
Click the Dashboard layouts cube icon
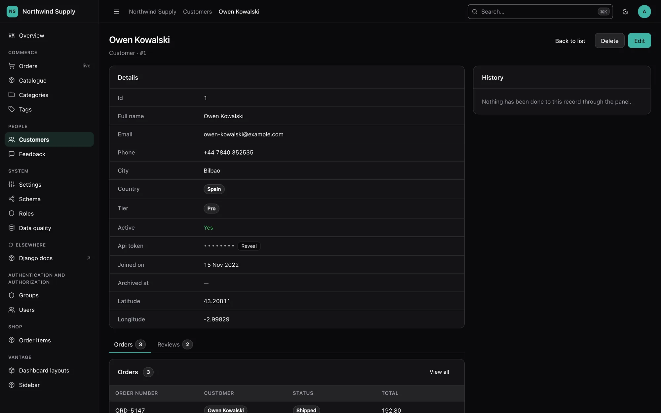coord(12,370)
